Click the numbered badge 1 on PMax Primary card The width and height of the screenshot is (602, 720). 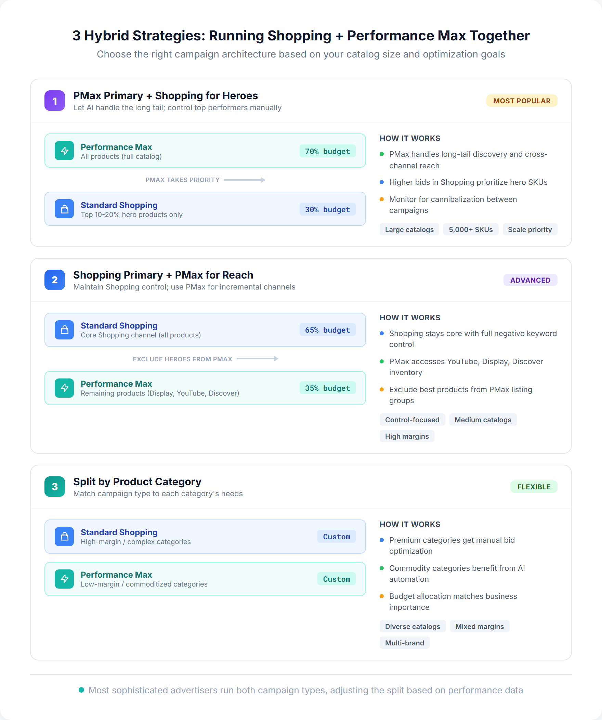54,101
